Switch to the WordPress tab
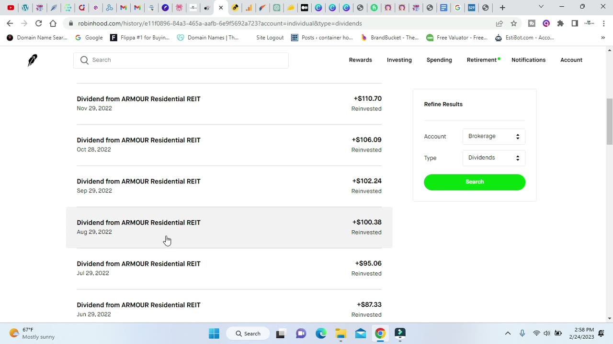Image resolution: width=613 pixels, height=344 pixels. point(25,8)
